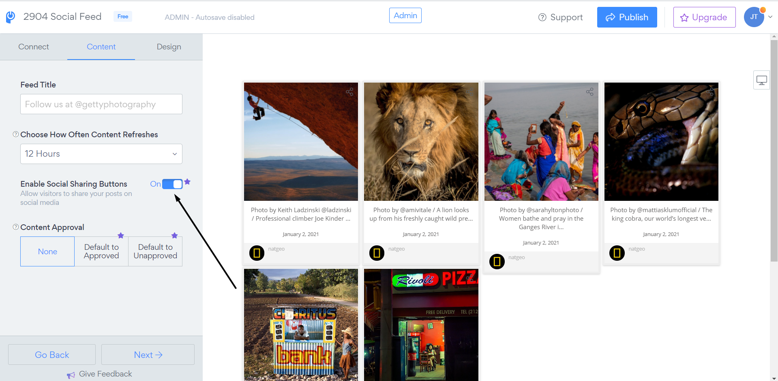Click the Upgrade button

coord(704,17)
